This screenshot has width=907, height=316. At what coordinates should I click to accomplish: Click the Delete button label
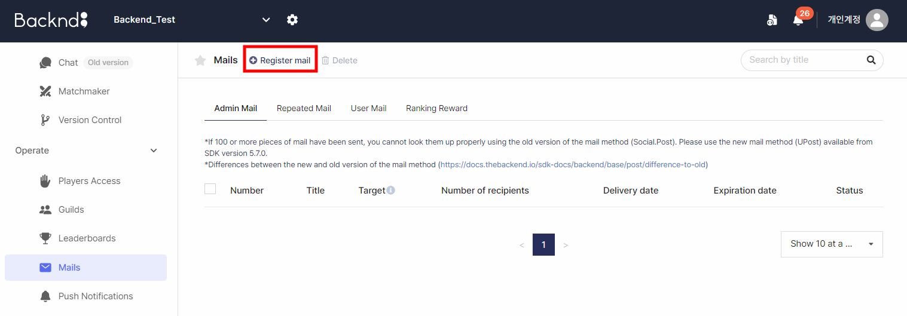[x=345, y=60]
